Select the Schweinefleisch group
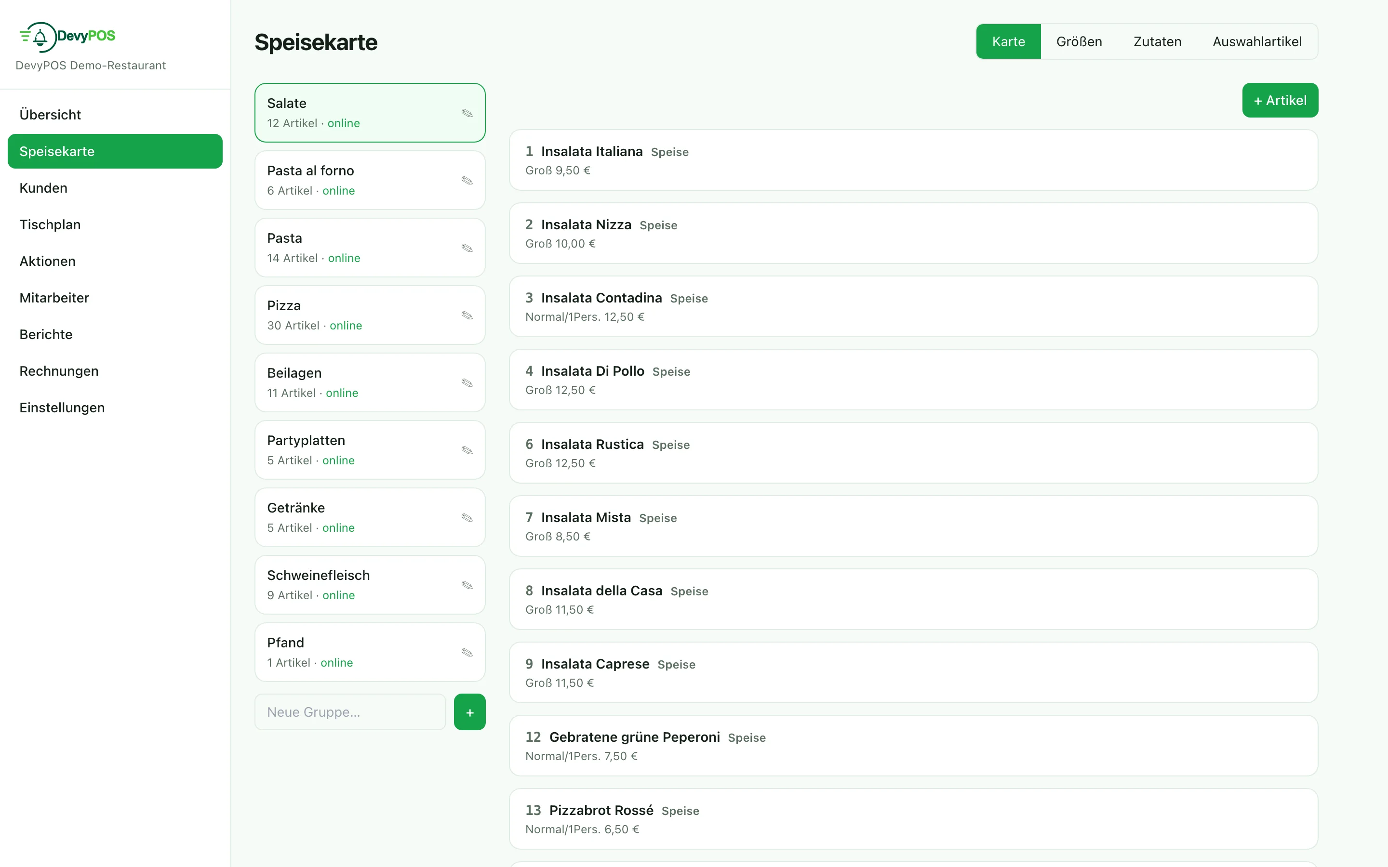The image size is (1388, 867). tap(370, 585)
